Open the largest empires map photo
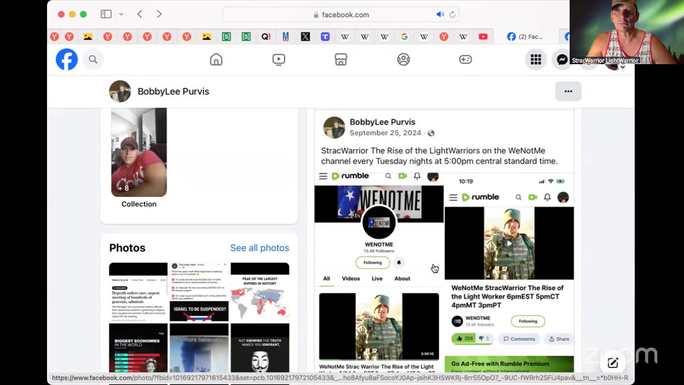Image resolution: width=684 pixels, height=385 pixels. [x=260, y=292]
